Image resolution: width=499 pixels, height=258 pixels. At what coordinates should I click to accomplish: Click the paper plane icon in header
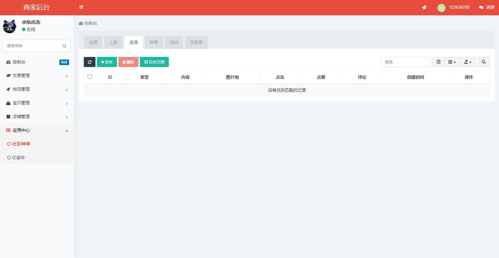[424, 7]
